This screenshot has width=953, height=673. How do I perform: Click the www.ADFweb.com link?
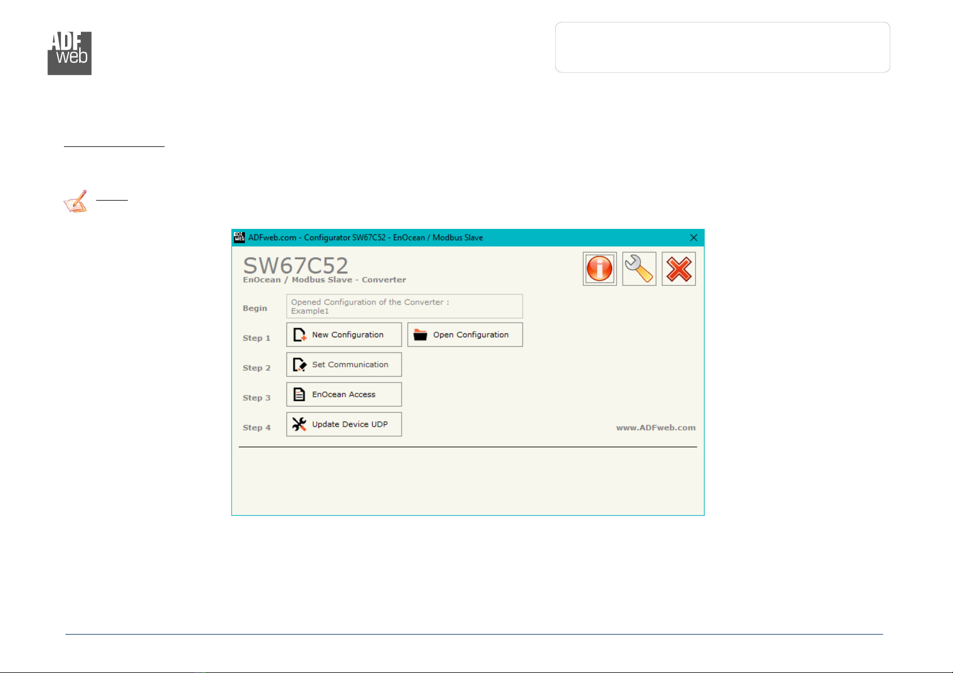(x=656, y=428)
